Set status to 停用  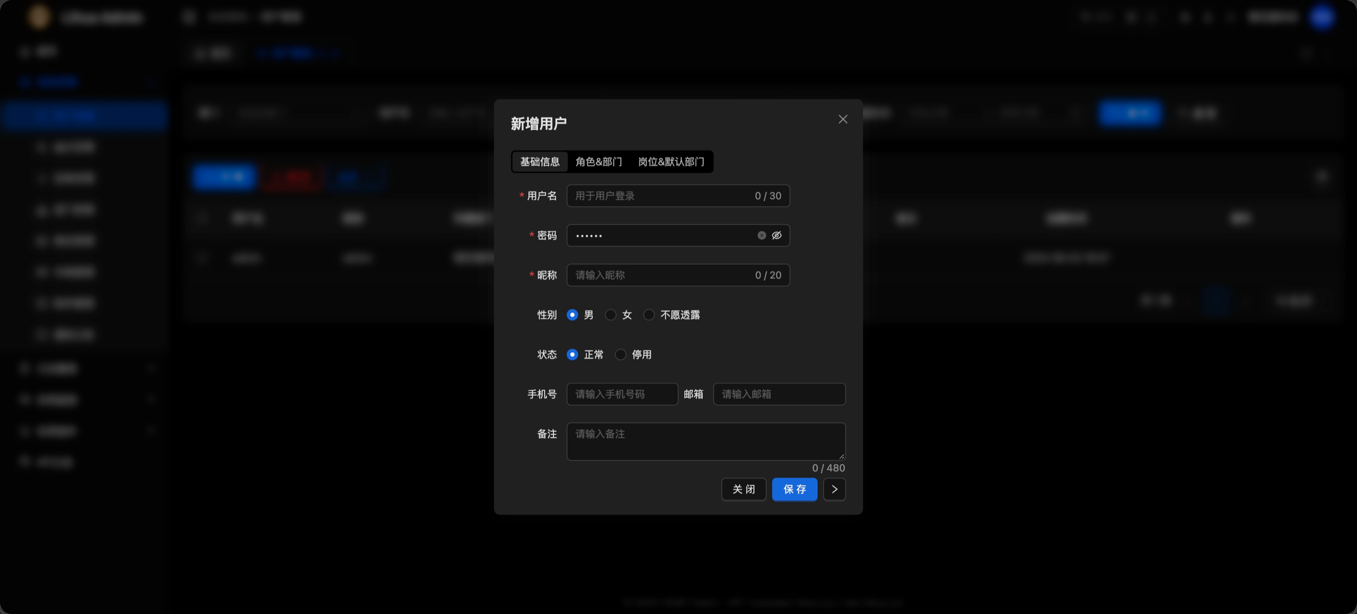pos(620,354)
